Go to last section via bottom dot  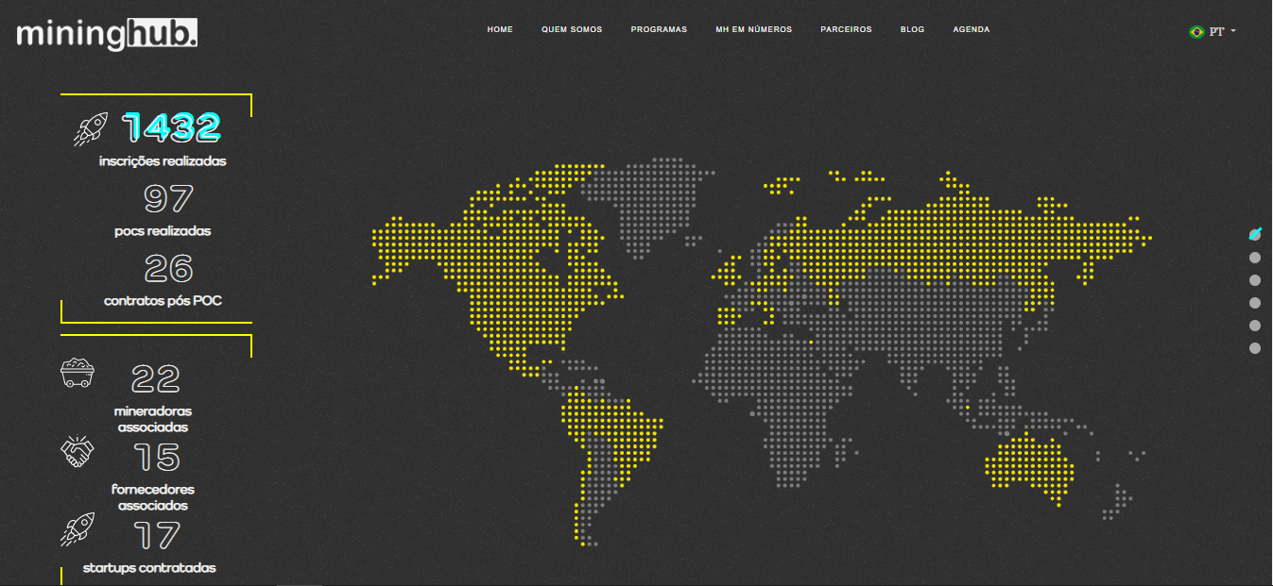[1255, 348]
